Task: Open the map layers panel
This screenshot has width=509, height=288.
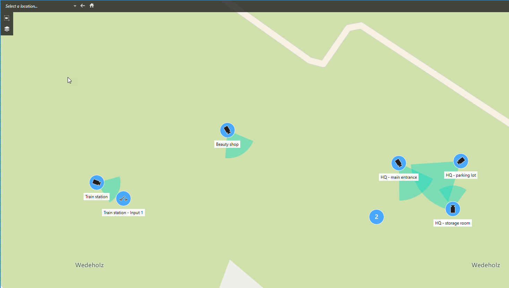Action: [x=7, y=29]
